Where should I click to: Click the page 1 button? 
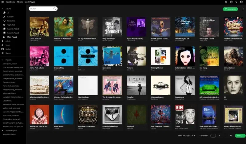click(213, 136)
